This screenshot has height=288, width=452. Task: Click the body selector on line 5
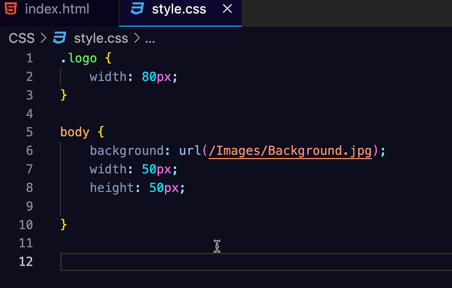pyautogui.click(x=75, y=132)
